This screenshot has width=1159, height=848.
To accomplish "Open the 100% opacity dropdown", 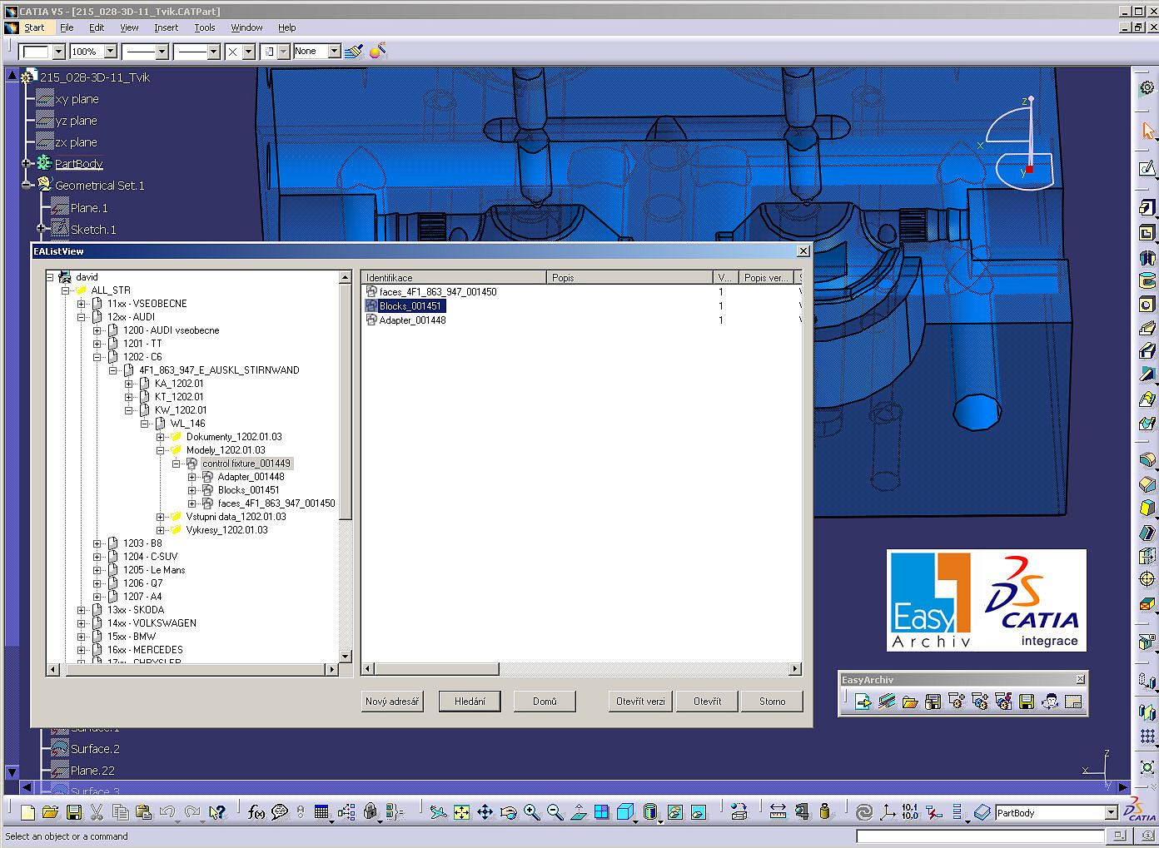I will point(110,52).
